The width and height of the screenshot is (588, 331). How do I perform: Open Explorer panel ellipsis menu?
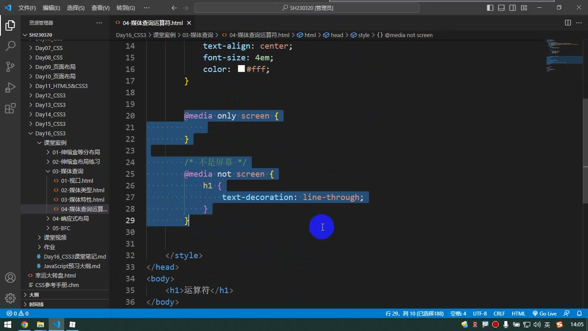coord(99,23)
